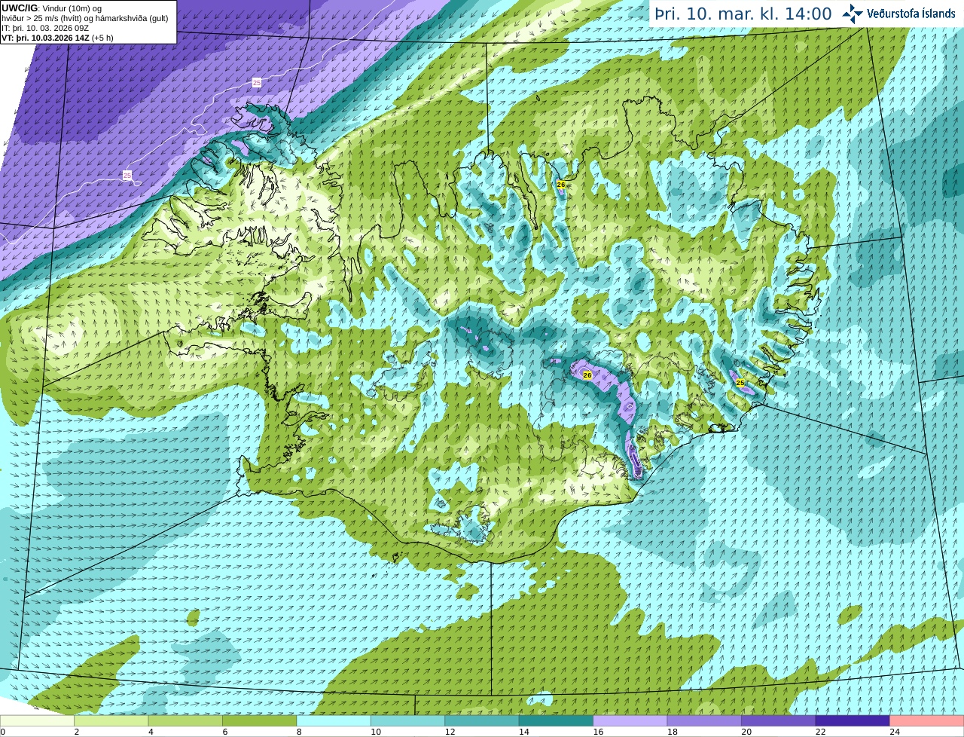The image size is (964, 737).
Task: Select the 22–24 m/s dark indigo swatch
Action: (853, 721)
